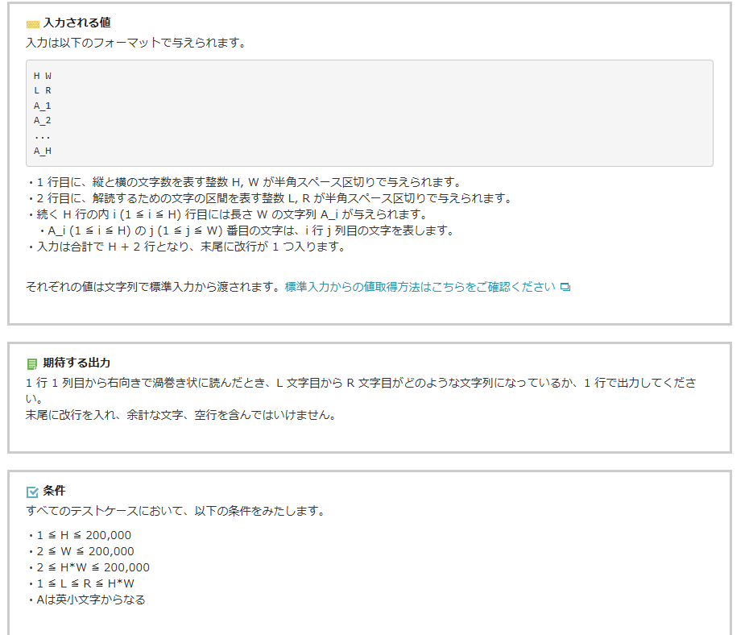Click the yellow icon beside 入力される値 heading

32,24
